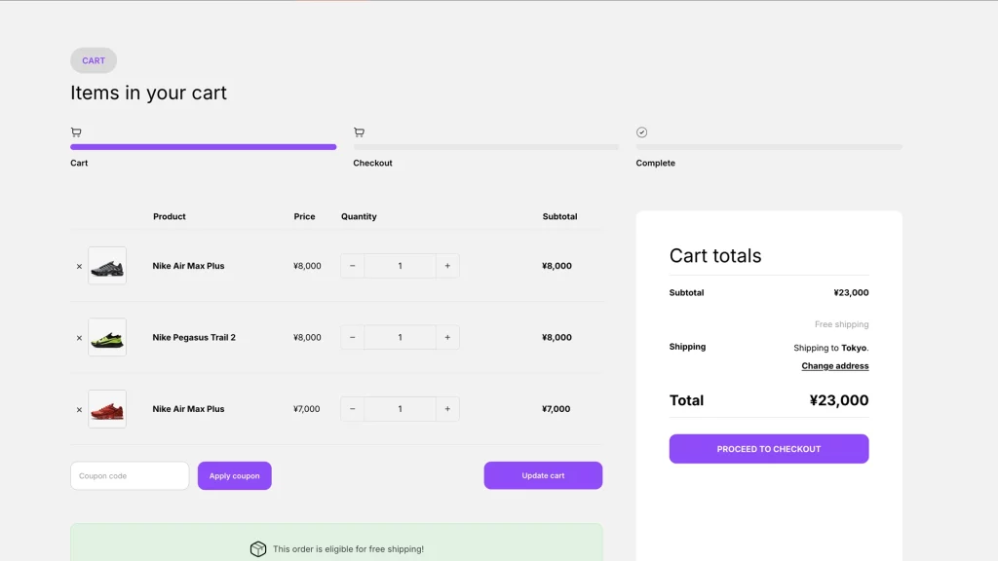Click the package icon in free shipping notice
This screenshot has height=561, width=998.
[258, 549]
